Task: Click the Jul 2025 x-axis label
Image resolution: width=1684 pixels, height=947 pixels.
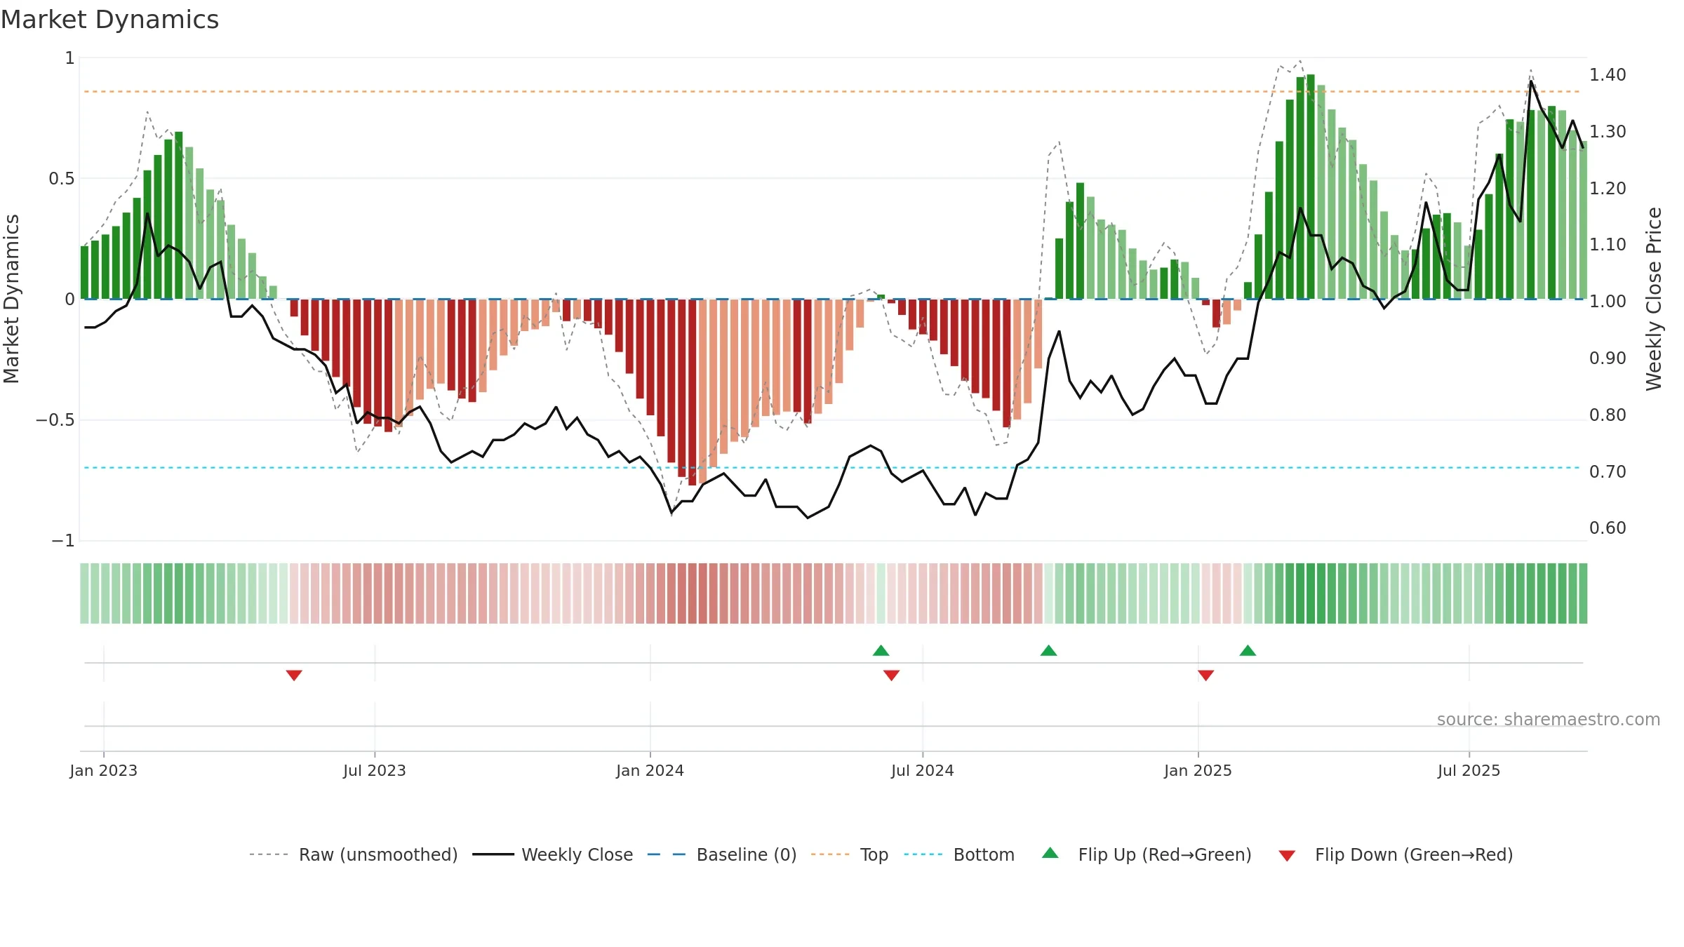Action: pyautogui.click(x=1469, y=770)
